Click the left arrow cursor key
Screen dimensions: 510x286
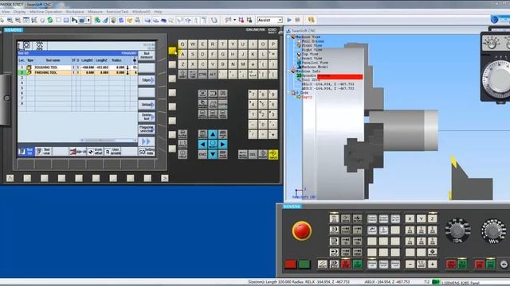pos(202,145)
